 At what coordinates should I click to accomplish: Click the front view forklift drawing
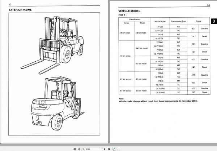[53, 45]
